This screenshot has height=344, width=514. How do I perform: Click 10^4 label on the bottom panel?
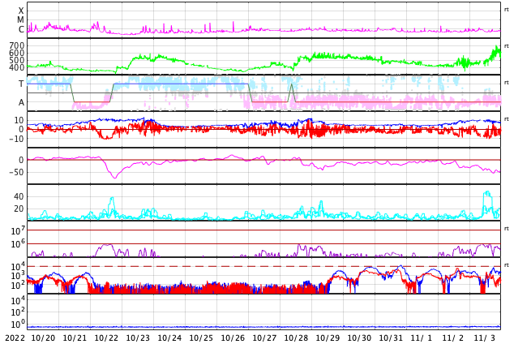pos(19,299)
